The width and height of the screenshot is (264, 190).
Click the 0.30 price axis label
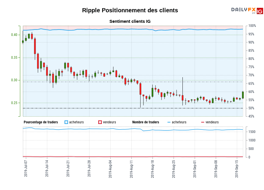pyautogui.click(x=14, y=80)
